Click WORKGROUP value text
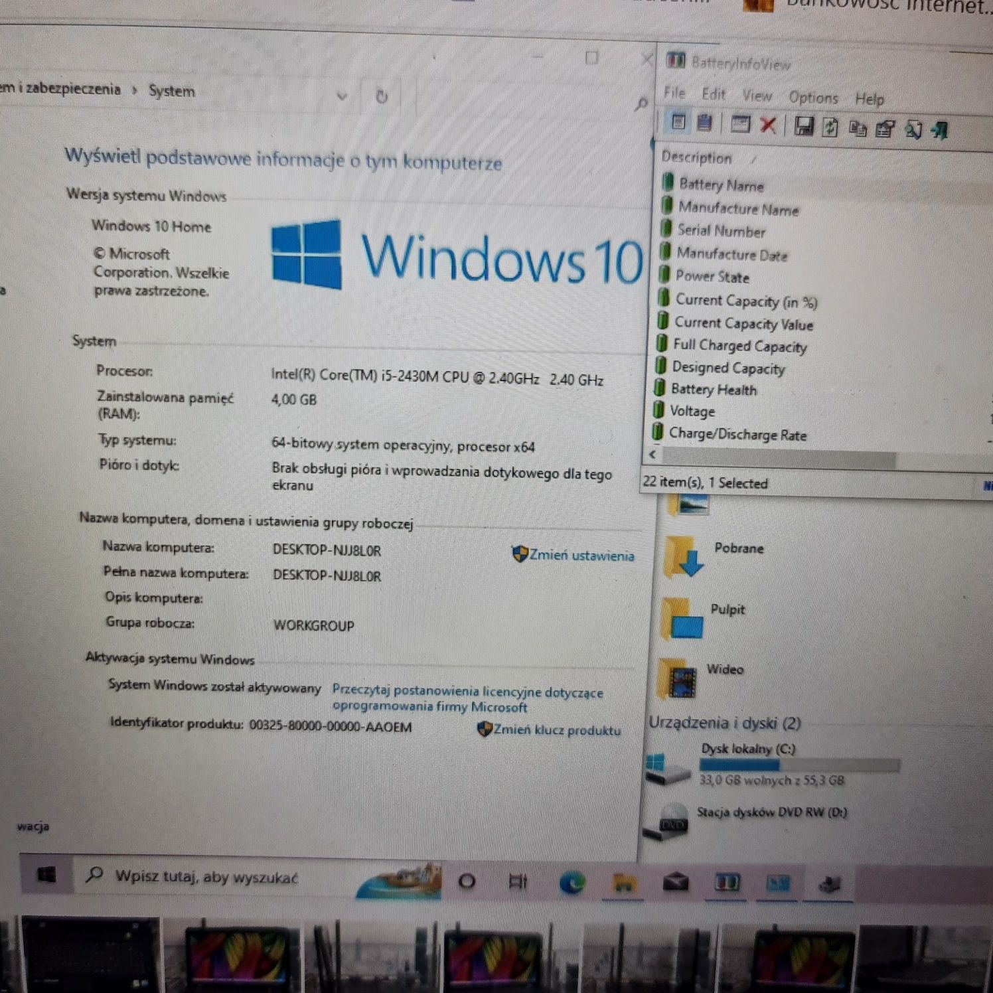Viewport: 993px width, 993px height. pyautogui.click(x=313, y=625)
